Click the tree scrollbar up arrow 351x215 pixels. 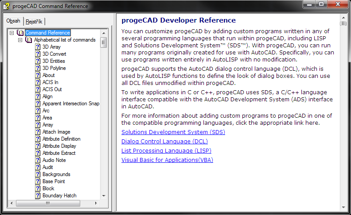point(104,33)
